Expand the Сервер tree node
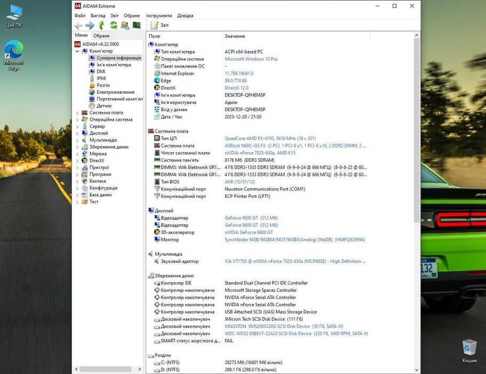This screenshot has height=374, width=486. (77, 126)
